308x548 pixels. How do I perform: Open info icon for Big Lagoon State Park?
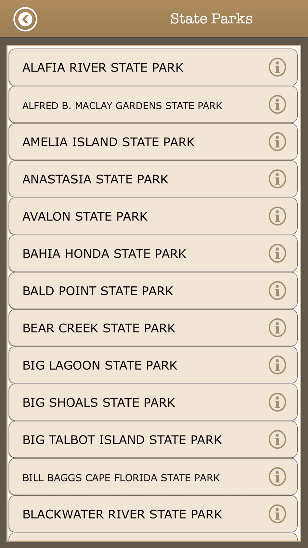point(277,365)
